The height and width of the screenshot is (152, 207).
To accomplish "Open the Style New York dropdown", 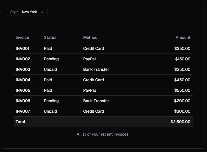I will click(x=27, y=12).
